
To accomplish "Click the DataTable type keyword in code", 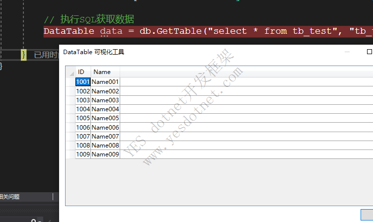I will [69, 31].
